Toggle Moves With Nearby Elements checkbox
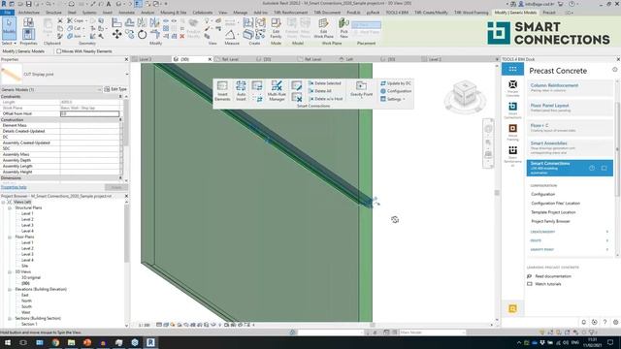Image resolution: width=621 pixels, height=349 pixels. click(58, 51)
